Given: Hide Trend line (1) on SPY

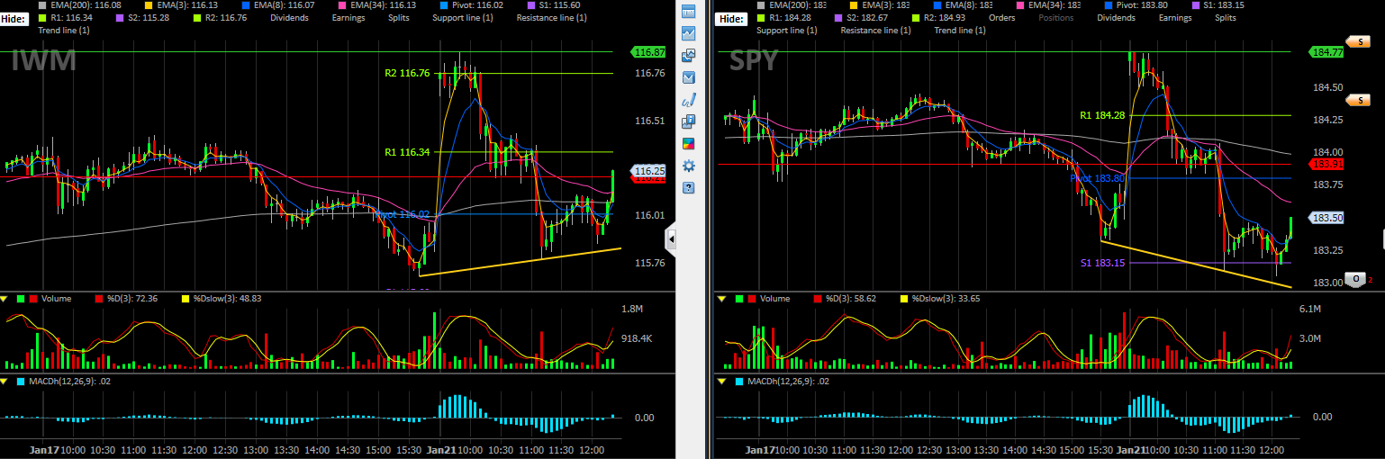Looking at the screenshot, I should (x=959, y=31).
